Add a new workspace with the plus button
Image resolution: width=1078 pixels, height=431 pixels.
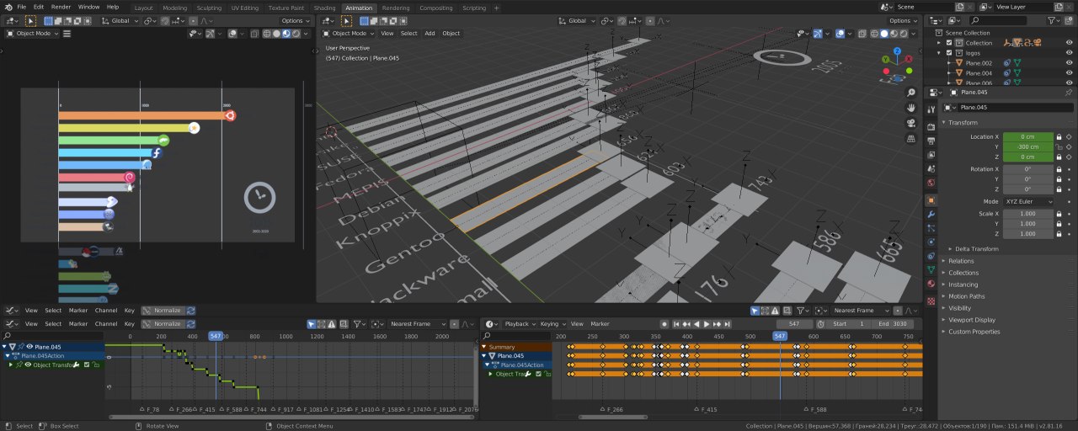(496, 8)
